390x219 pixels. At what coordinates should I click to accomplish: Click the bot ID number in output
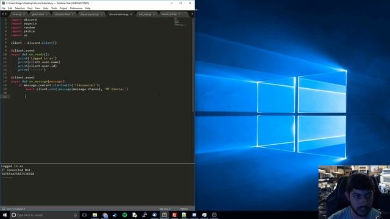(x=18, y=174)
